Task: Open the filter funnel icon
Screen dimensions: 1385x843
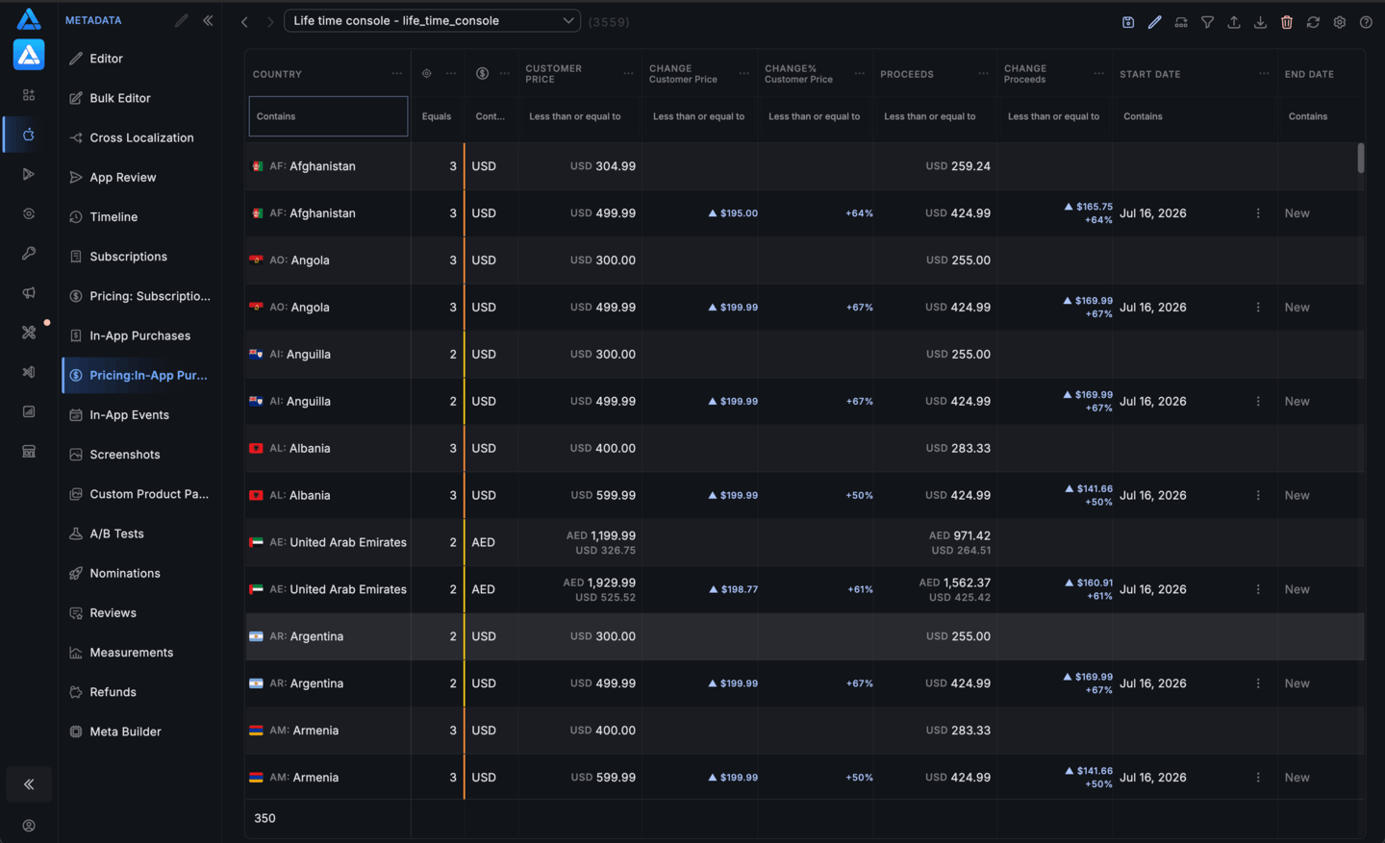Action: pos(1207,21)
